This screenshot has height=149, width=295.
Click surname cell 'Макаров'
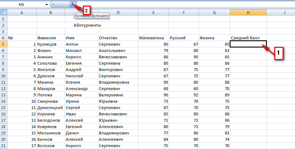click(51, 89)
